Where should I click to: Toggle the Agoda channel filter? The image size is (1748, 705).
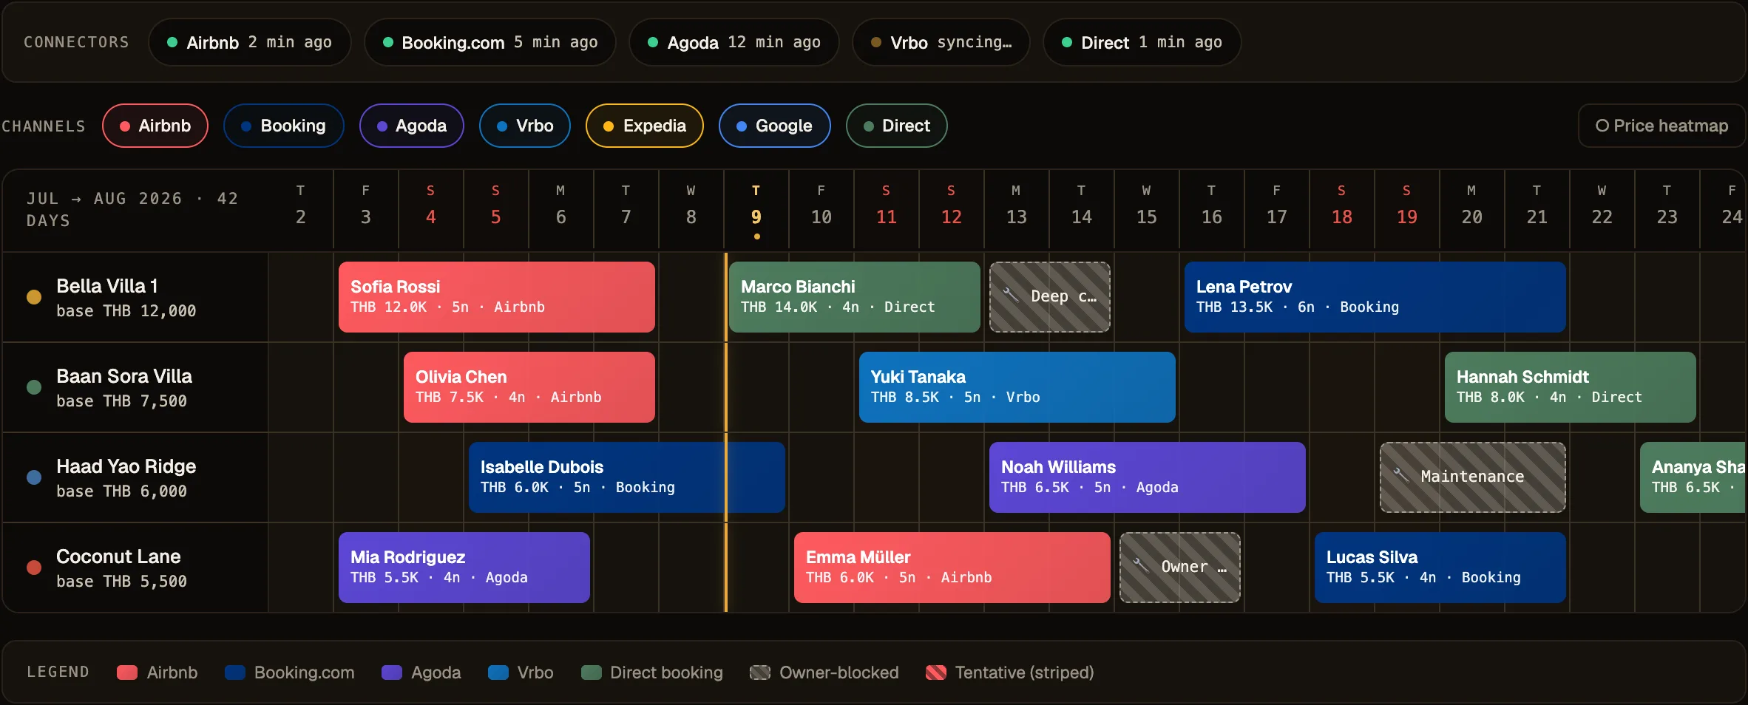(x=412, y=126)
